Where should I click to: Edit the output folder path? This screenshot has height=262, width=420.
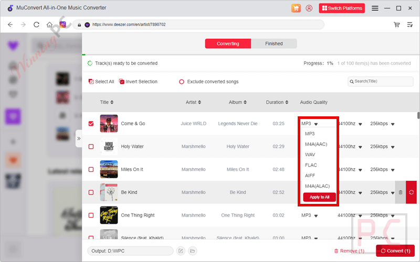[x=181, y=251]
